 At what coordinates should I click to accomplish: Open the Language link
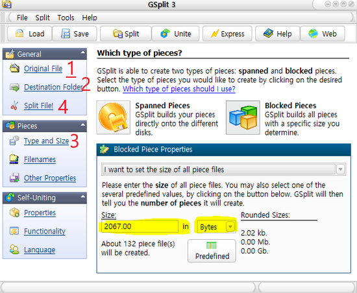point(40,250)
